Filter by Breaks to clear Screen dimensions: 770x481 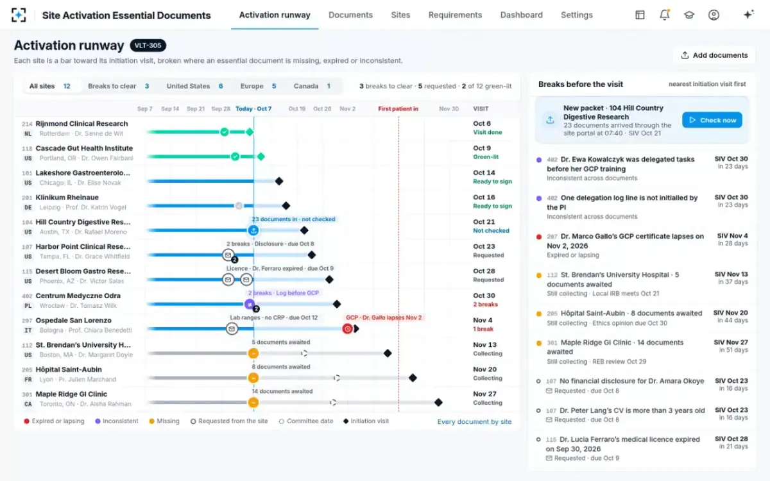point(119,86)
